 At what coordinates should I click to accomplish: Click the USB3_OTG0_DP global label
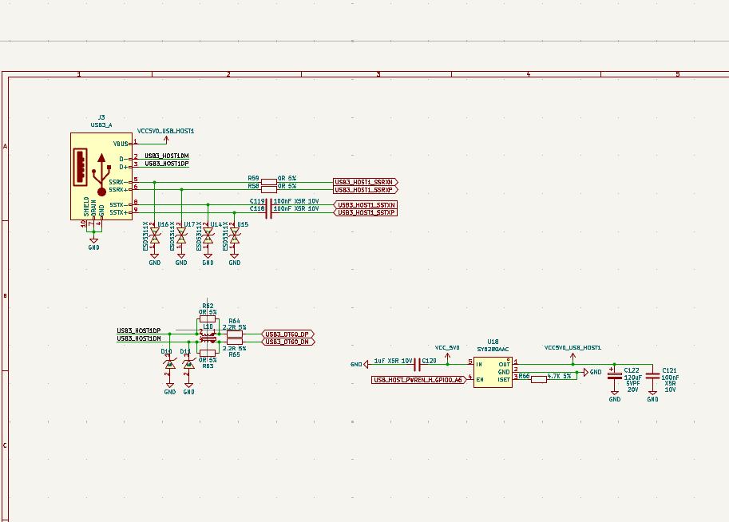pyautogui.click(x=289, y=334)
